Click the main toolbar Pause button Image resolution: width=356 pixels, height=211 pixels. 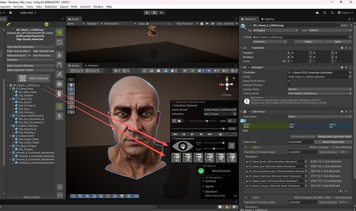(154, 13)
